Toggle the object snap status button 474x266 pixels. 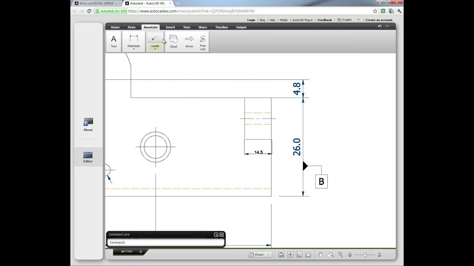point(308,255)
